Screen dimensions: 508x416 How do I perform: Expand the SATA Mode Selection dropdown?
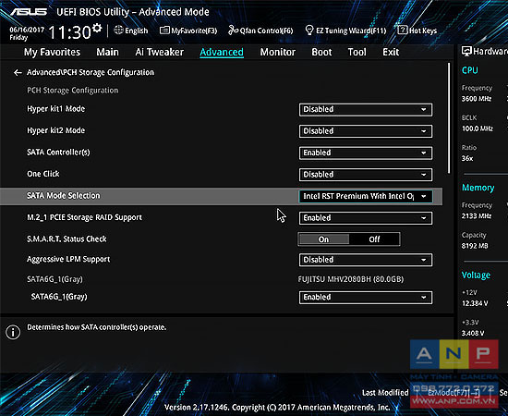pos(366,197)
